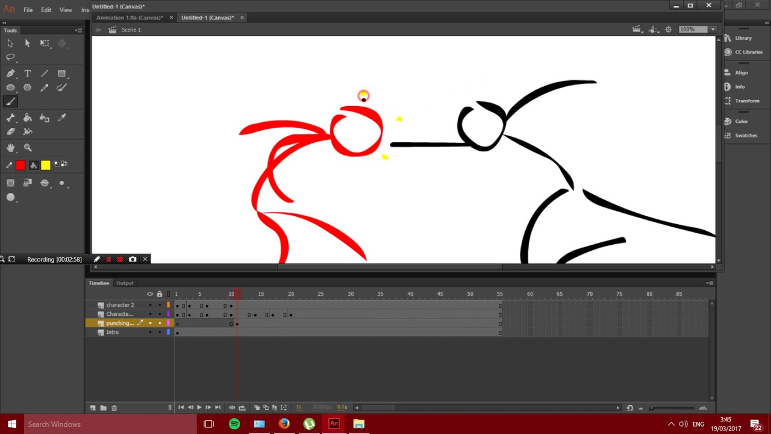The height and width of the screenshot is (434, 771).
Task: Select the Pen tool
Action: tap(10, 74)
